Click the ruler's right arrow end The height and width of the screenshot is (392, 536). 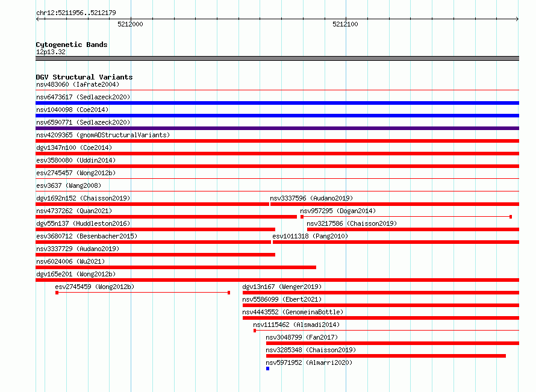[x=517, y=19]
